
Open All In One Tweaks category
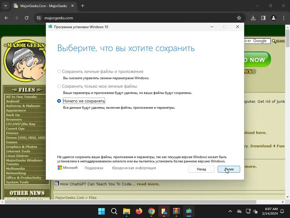[21, 97]
